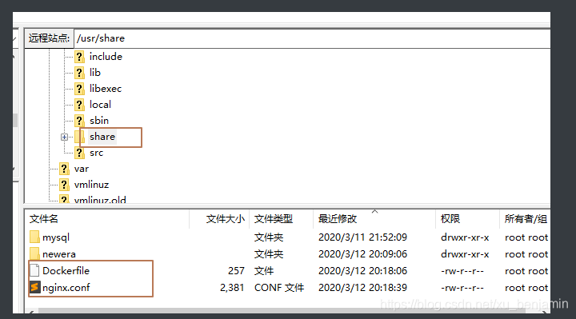Screen dimensions: 576x319
Task: Select the Dockerfile file row
Action: coord(288,270)
